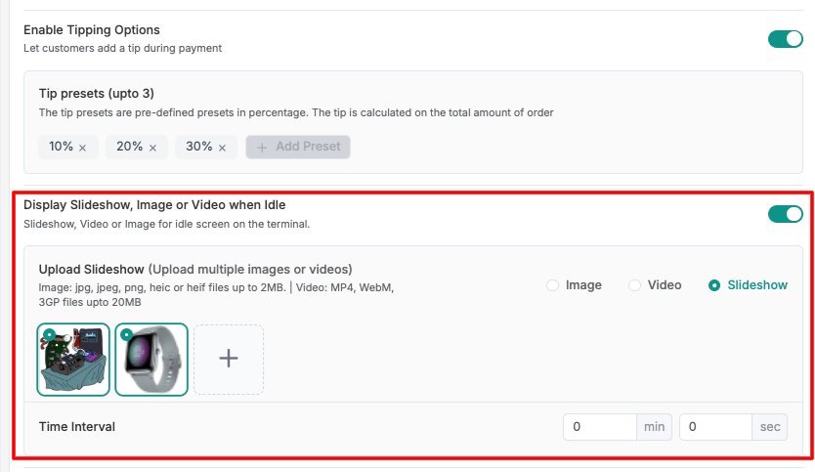Focus the Time Interval minutes field
Viewport: 815px width, 472px height.
(x=600, y=427)
